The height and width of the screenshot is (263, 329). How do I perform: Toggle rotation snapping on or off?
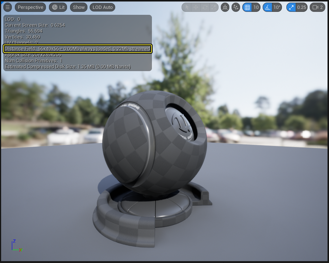tap(267, 7)
